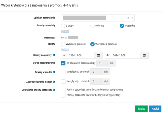The width and height of the screenshot is (164, 114).
Task: Tick 'Pomijaj sprzedaże towarów zamówionych pod pacjenta'
Action: click(x=63, y=90)
